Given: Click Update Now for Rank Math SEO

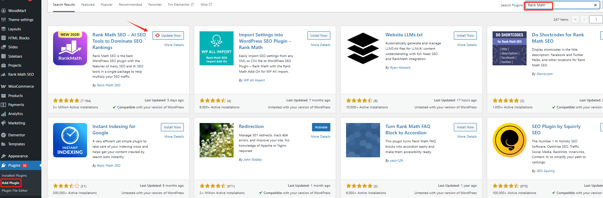Looking at the screenshot, I should (168, 36).
